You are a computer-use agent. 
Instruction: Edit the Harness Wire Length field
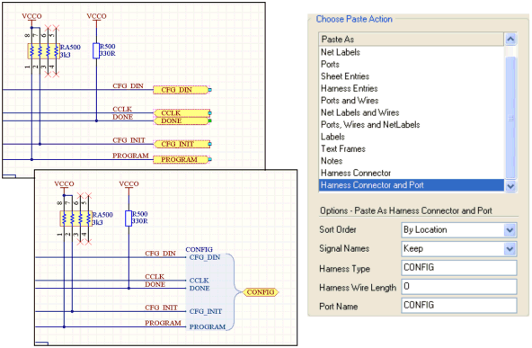pos(459,287)
